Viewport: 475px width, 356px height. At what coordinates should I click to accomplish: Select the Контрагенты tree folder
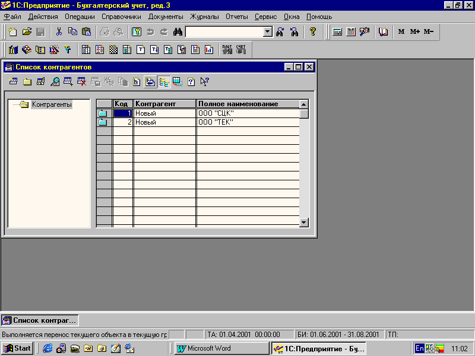[52, 104]
